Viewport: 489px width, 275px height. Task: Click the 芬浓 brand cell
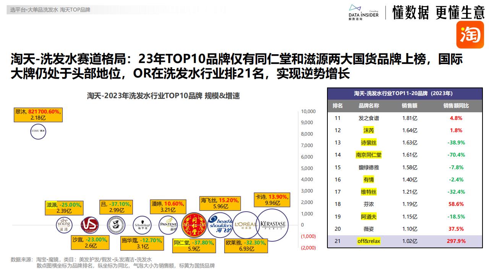[369, 204]
